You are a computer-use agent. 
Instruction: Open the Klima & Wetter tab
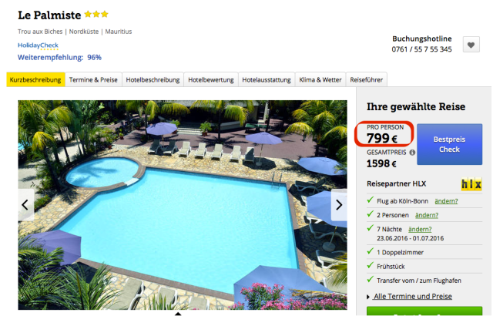tap(320, 80)
